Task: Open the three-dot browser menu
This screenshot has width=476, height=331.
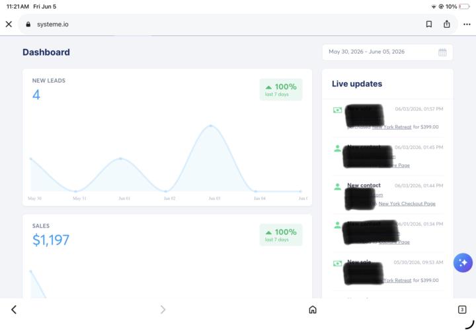Action: 467,24
